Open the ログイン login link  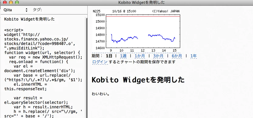tap(100, 62)
